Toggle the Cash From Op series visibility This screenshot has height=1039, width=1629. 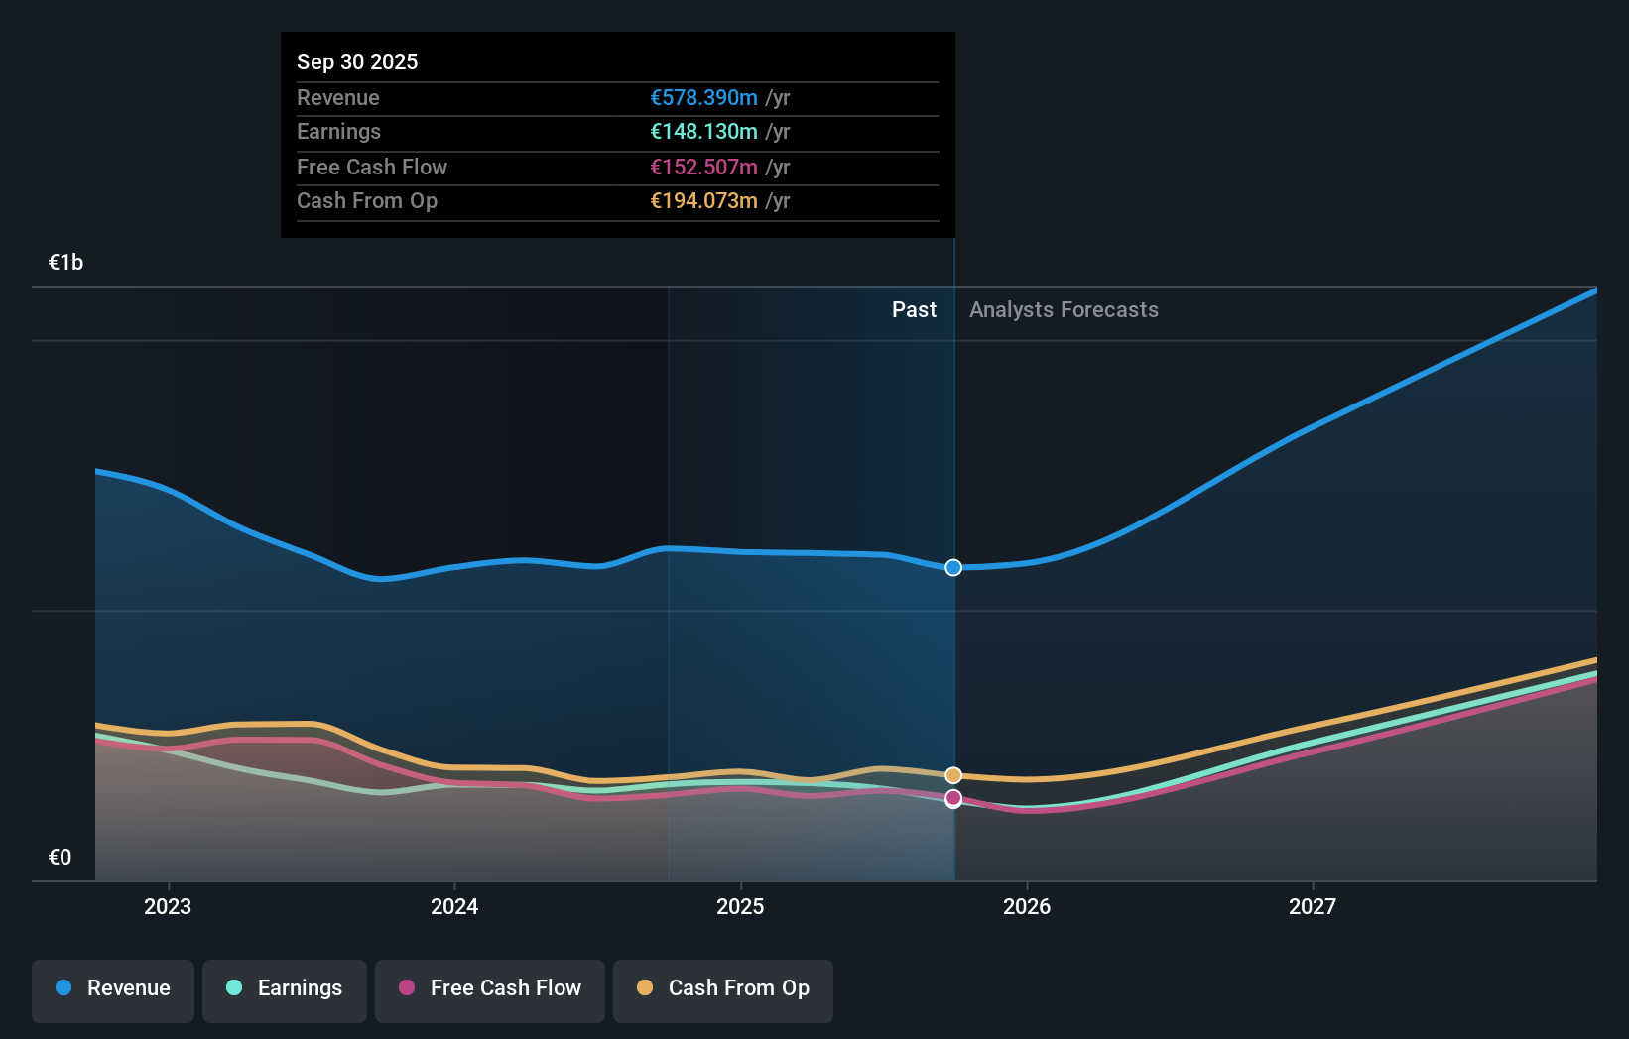pyautogui.click(x=723, y=988)
